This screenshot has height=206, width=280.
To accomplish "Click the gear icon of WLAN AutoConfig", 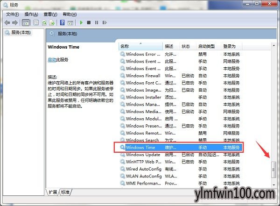I will [x=122, y=176].
